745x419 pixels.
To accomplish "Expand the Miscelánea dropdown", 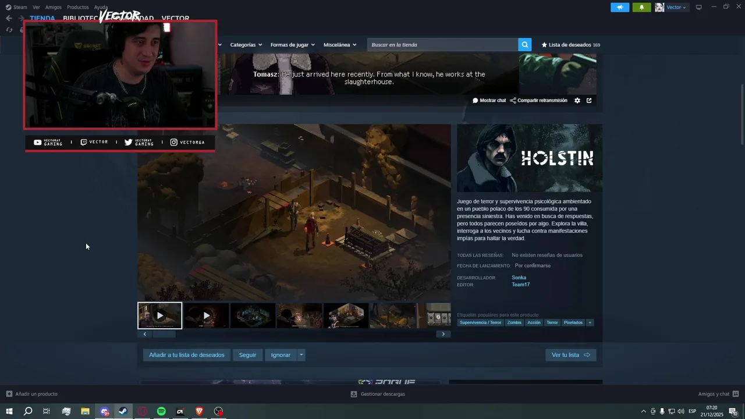I will click(340, 45).
